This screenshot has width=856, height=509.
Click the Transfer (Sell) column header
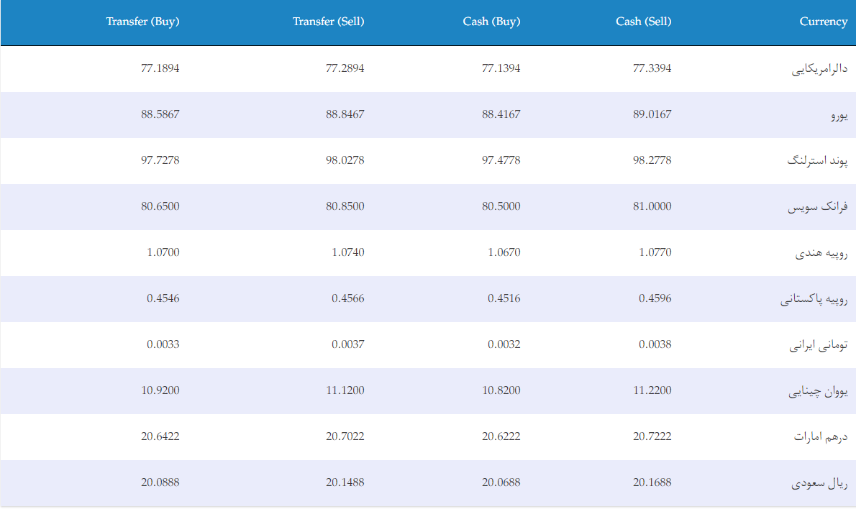click(x=328, y=22)
